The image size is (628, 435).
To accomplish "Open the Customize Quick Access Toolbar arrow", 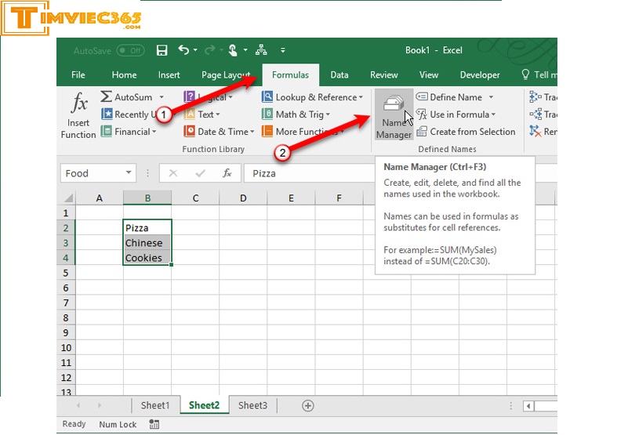I will (x=283, y=50).
